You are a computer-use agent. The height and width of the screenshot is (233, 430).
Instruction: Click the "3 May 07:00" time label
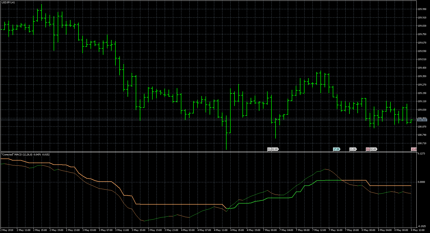(x=106, y=230)
